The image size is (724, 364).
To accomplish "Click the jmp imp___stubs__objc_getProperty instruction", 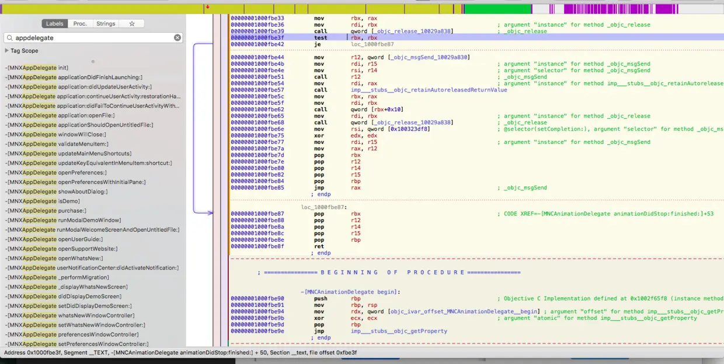I will (x=381, y=331).
